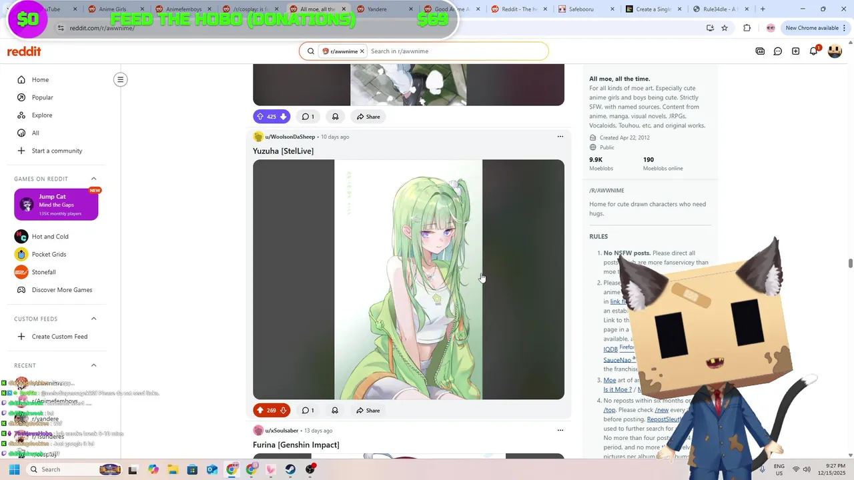Go to Home in sidebar
Image resolution: width=854 pixels, height=480 pixels.
click(40, 79)
